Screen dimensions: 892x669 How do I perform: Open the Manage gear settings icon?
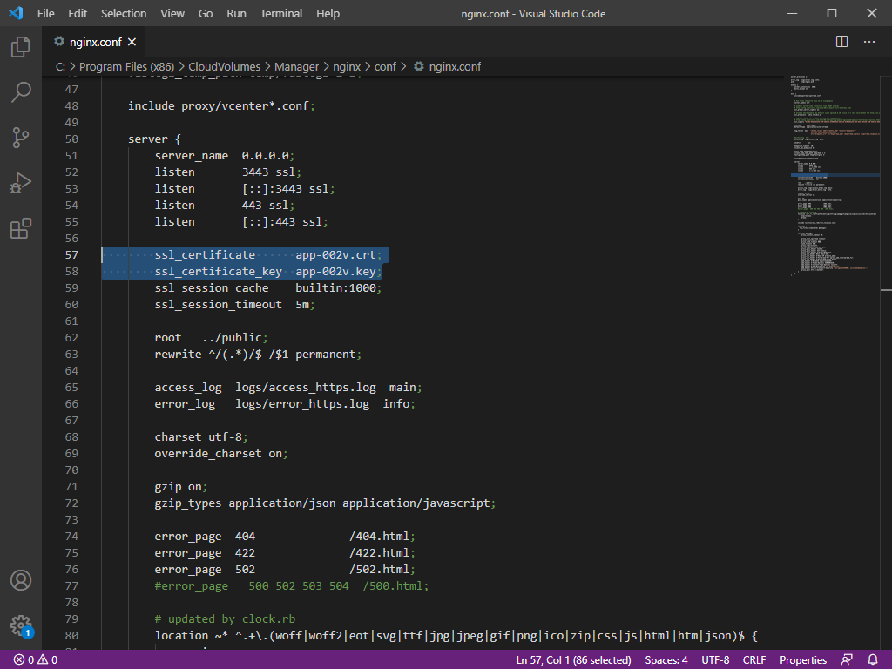click(21, 625)
